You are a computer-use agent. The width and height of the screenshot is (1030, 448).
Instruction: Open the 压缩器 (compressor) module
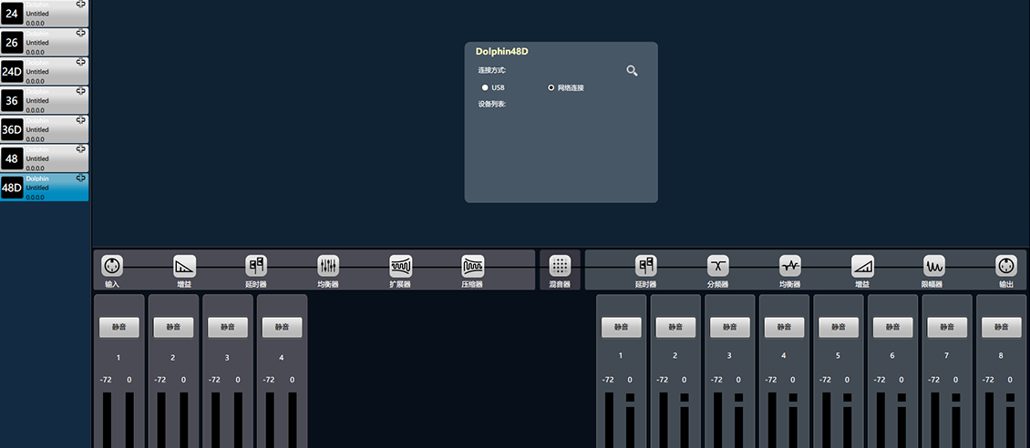[x=472, y=266]
